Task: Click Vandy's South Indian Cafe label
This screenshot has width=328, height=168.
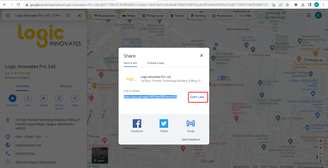Action: 107,86
